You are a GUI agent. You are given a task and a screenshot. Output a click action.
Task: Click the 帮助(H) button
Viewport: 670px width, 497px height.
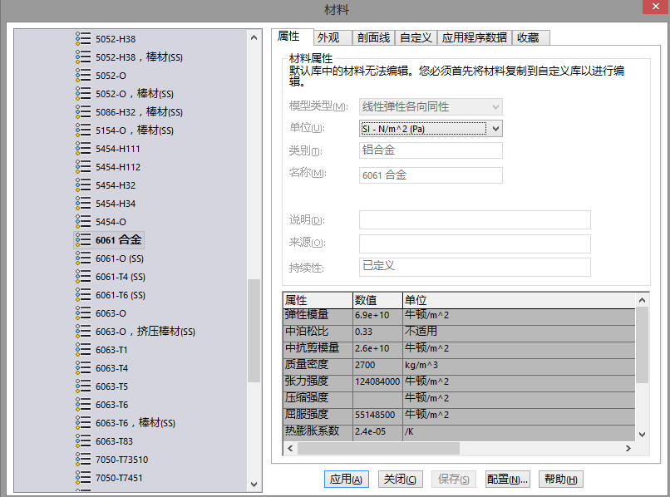click(x=561, y=479)
